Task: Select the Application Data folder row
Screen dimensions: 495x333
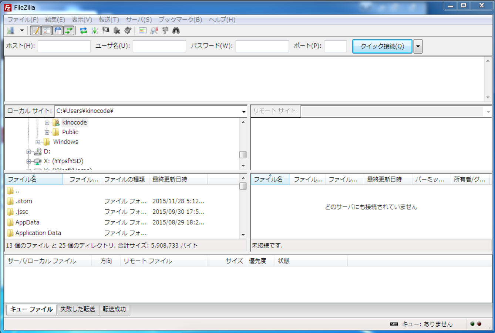Action: [x=122, y=233]
